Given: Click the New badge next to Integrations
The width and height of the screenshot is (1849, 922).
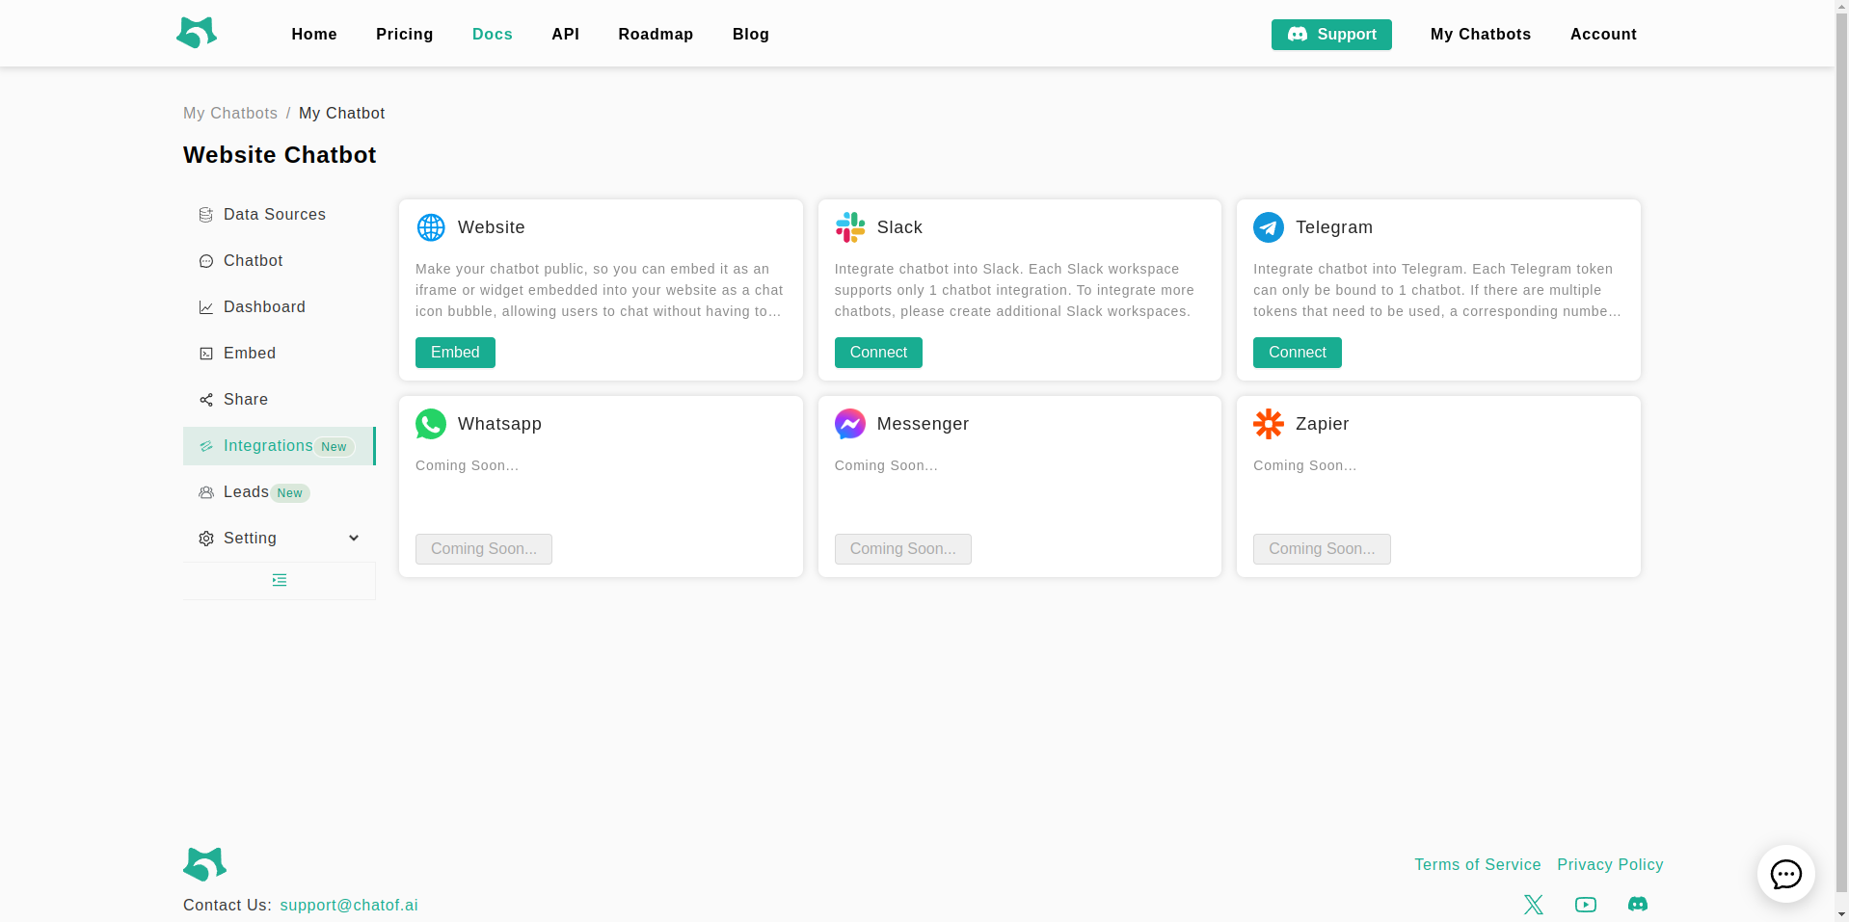Looking at the screenshot, I should click(335, 447).
